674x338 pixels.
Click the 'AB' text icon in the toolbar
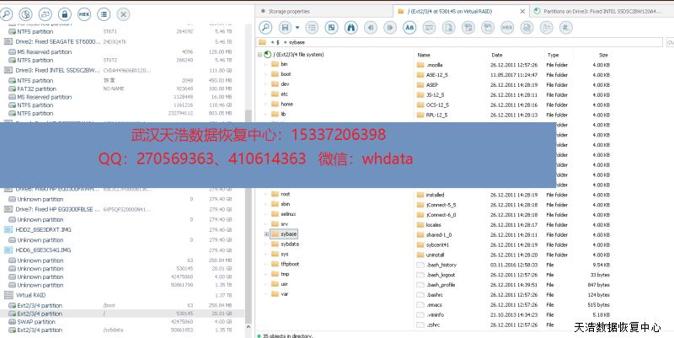[409, 27]
